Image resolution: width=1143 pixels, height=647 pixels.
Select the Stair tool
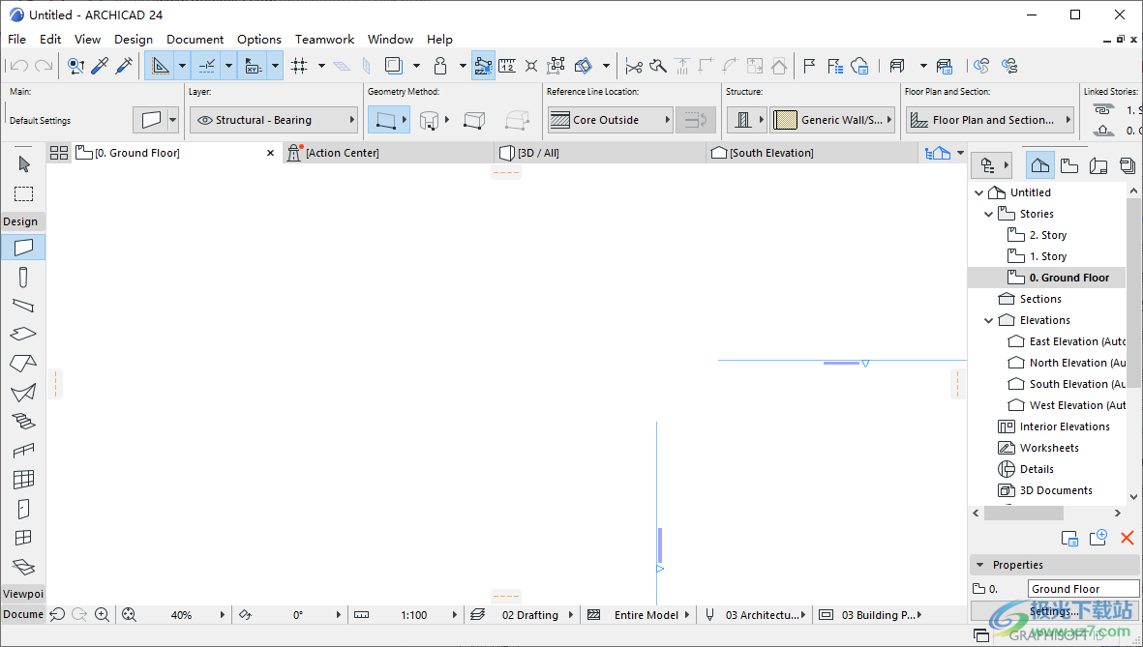click(23, 421)
